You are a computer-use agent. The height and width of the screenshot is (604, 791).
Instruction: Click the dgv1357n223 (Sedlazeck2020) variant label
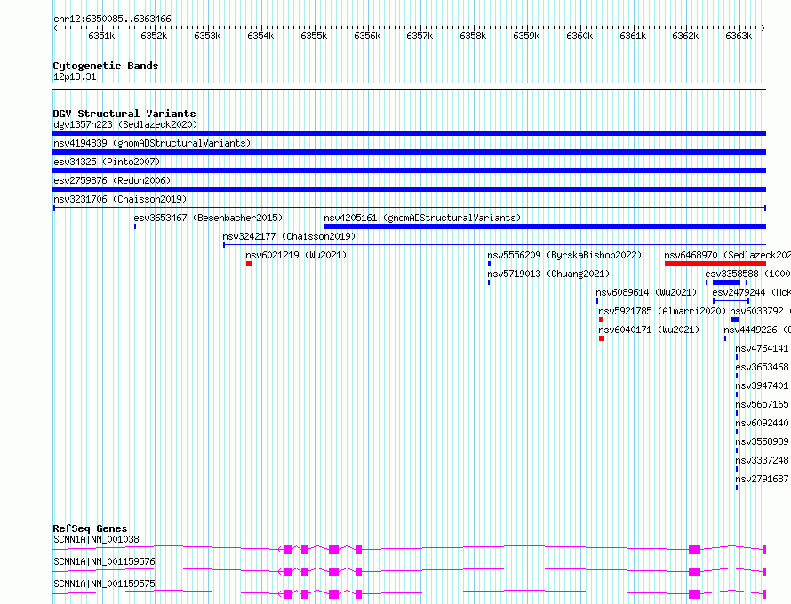[x=125, y=124]
